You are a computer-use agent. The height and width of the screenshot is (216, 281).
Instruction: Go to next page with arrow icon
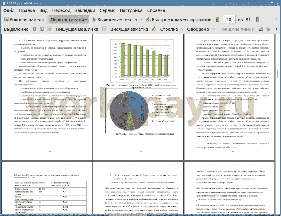[257, 19]
